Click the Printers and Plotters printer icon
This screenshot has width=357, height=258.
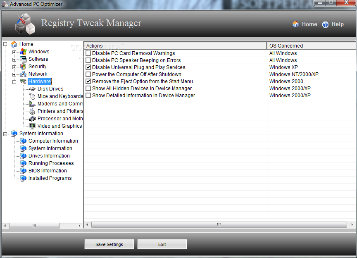[x=32, y=111]
